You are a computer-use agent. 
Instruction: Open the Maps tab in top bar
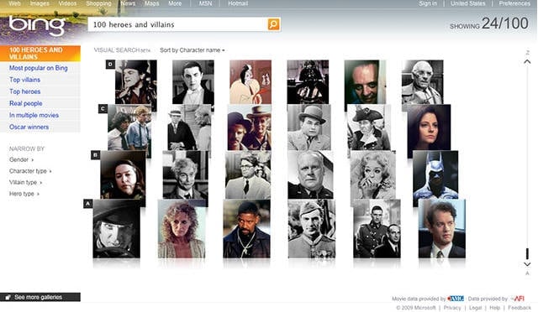point(151,3)
